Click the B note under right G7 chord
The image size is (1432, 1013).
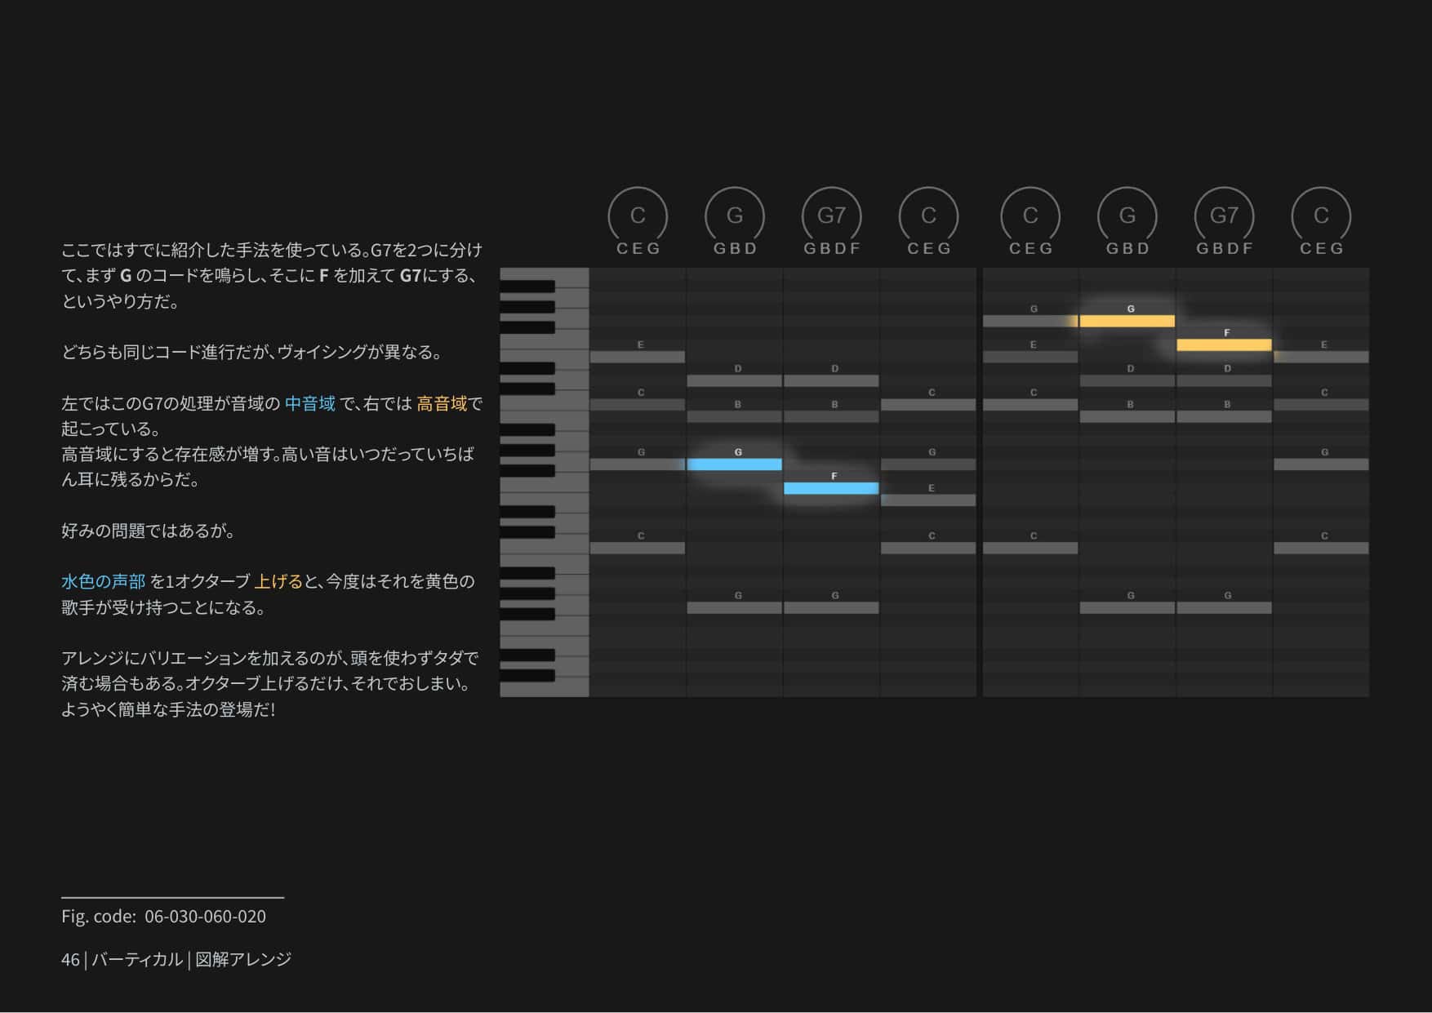pyautogui.click(x=1224, y=417)
